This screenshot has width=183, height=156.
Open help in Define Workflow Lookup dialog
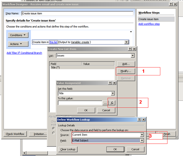139,120
